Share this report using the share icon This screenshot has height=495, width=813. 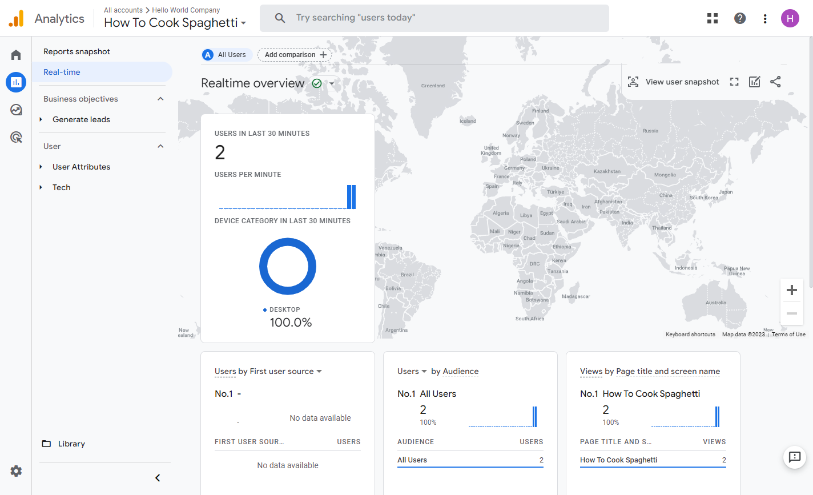click(775, 82)
